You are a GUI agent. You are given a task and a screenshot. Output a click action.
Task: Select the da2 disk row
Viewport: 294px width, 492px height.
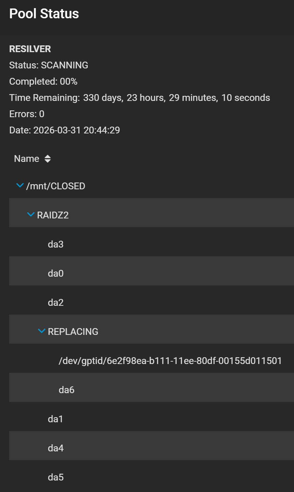click(56, 302)
